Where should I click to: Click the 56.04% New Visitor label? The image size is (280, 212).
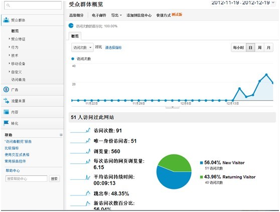coord(224,163)
